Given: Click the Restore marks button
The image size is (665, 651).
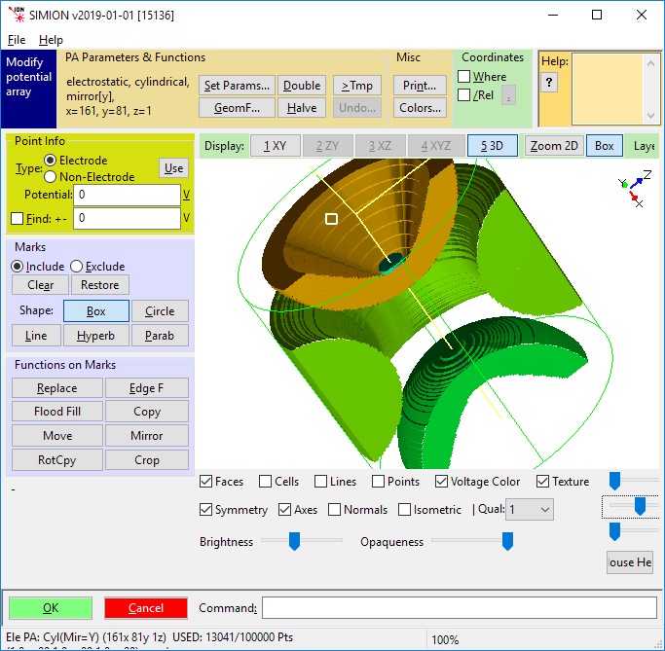Looking at the screenshot, I should coord(100,285).
